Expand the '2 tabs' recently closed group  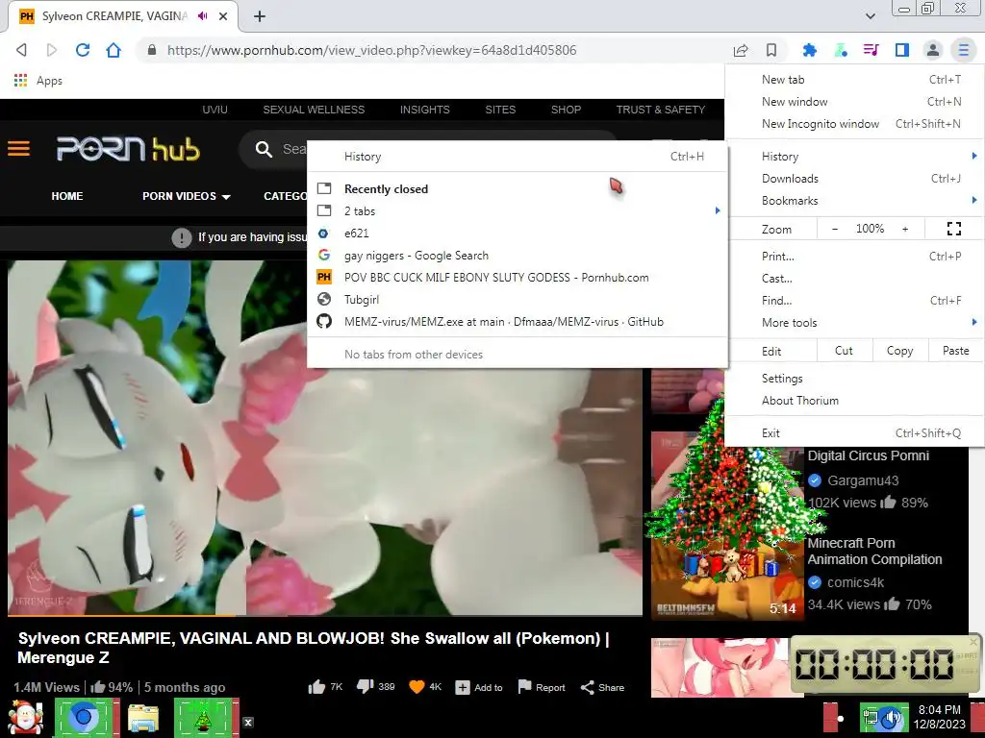pyautogui.click(x=518, y=210)
